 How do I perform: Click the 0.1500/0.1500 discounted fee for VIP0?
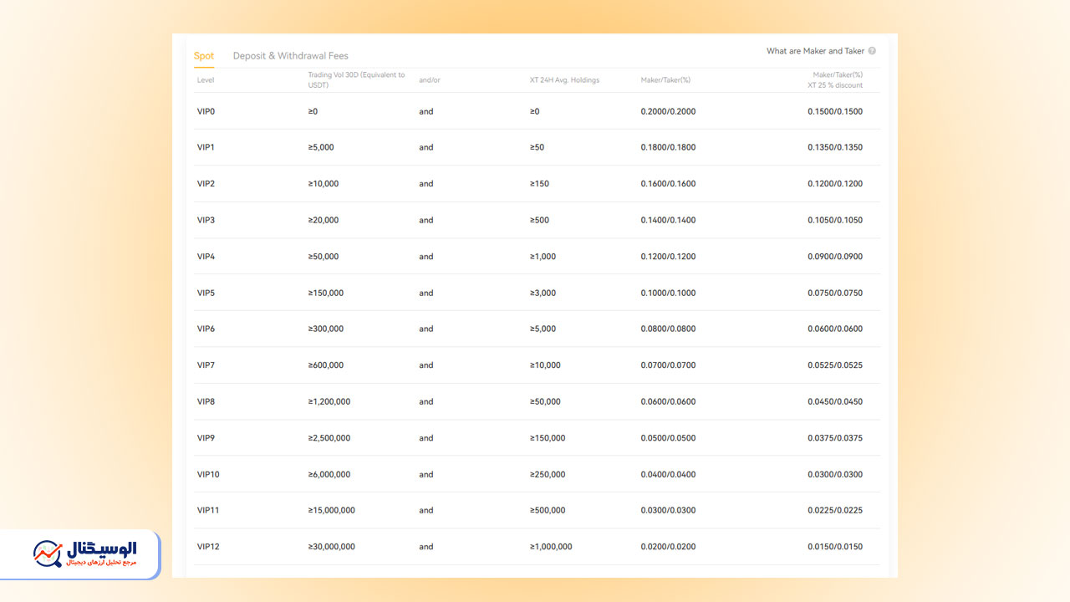[835, 111]
